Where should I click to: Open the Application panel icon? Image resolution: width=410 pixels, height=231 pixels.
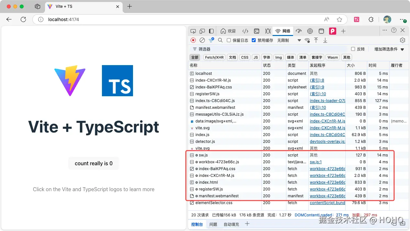coord(321,31)
